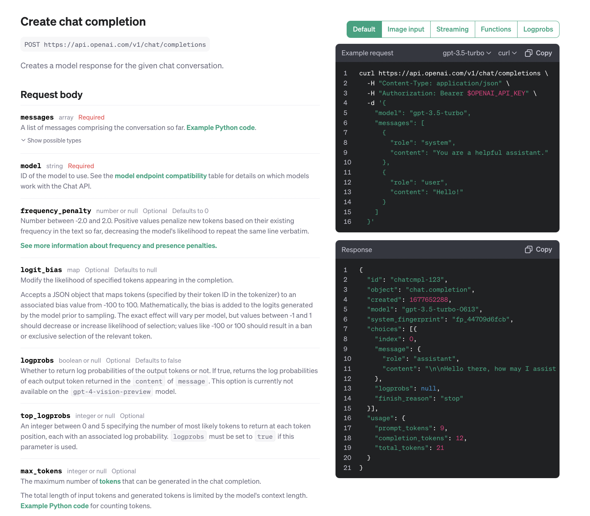The height and width of the screenshot is (516, 590).
Task: Click the "gpt-3.5-turbo-0613" response model value
Action: point(441,309)
